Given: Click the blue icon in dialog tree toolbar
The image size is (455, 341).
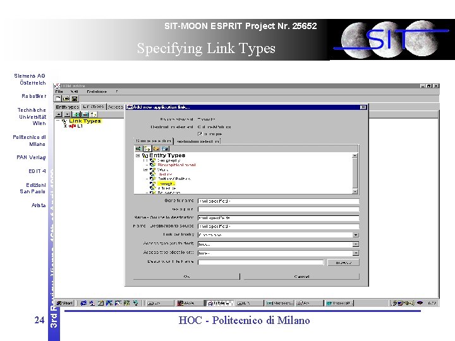Looking at the screenshot, I should coord(165,148).
